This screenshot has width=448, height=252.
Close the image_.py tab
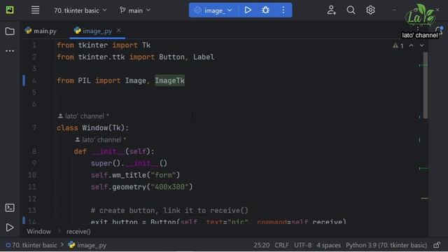pyautogui.click(x=118, y=30)
